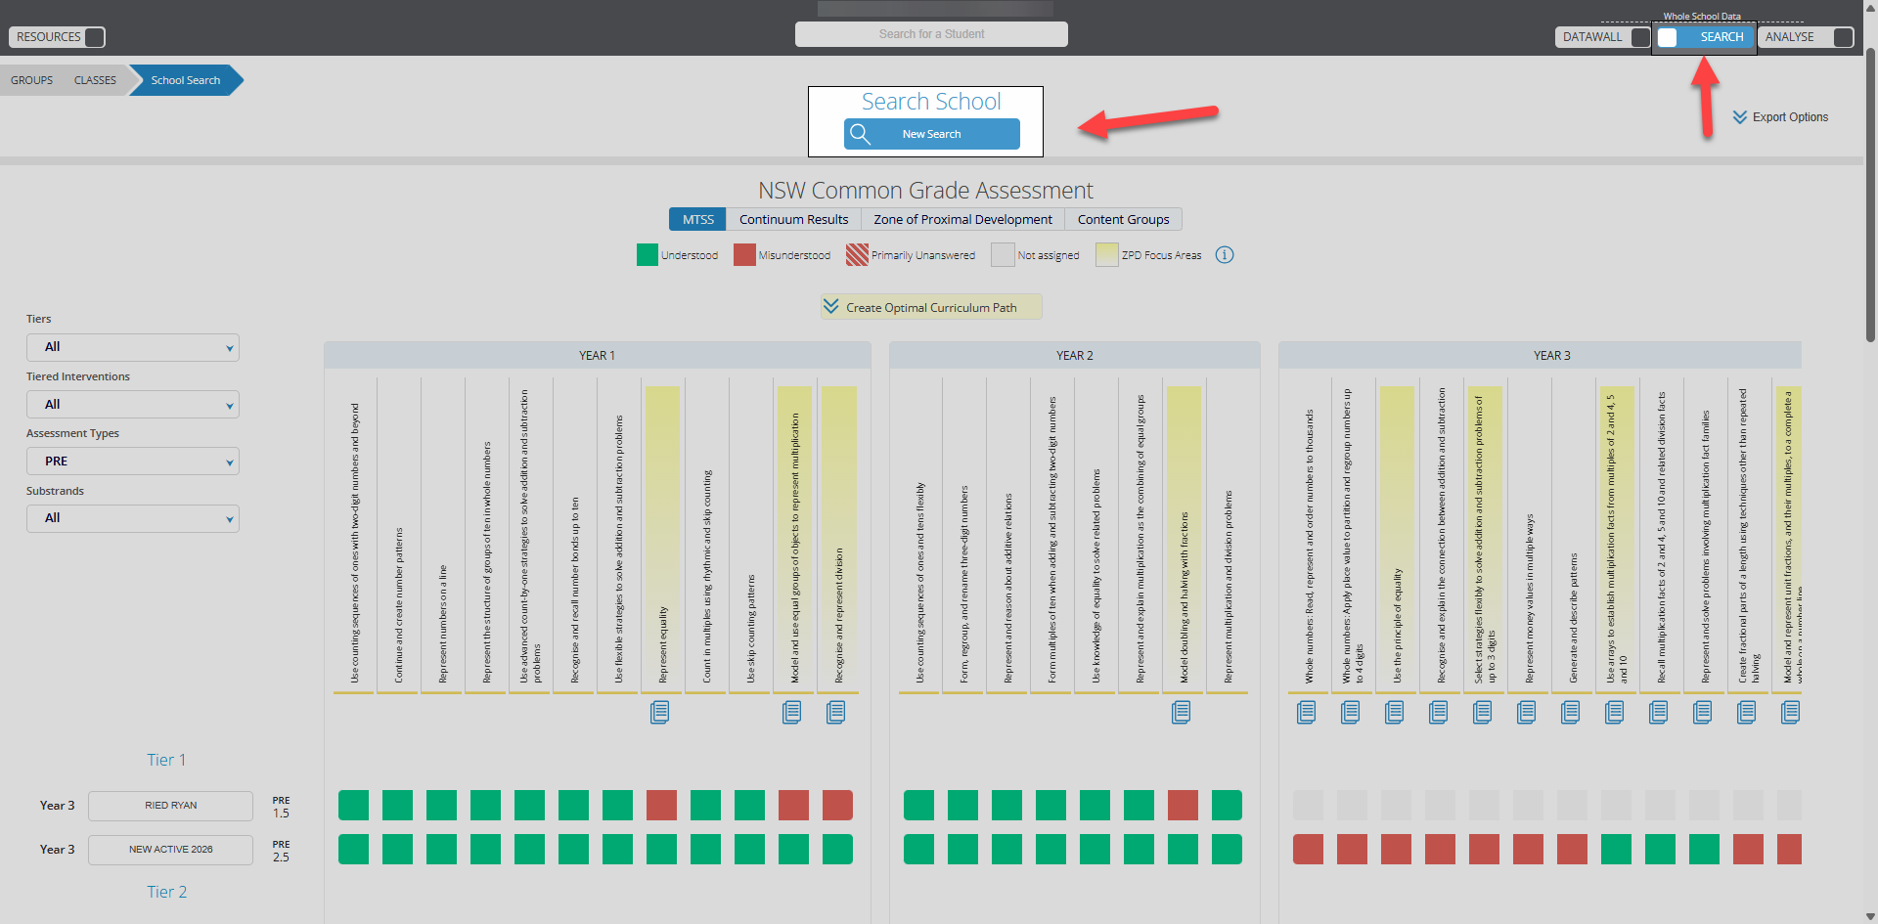
Task: Open document icon under Model and represent unit fractions
Action: [1791, 713]
